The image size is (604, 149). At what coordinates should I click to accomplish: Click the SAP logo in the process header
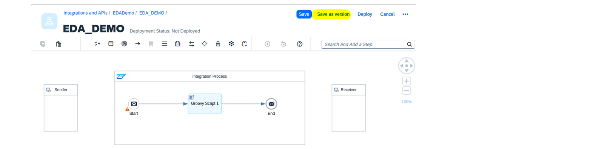tap(121, 77)
